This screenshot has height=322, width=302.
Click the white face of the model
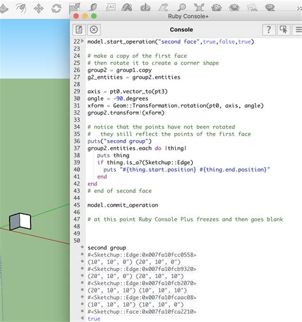pyautogui.click(x=25, y=221)
